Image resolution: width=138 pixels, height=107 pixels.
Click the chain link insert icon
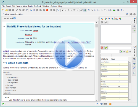[x=81, y=10]
